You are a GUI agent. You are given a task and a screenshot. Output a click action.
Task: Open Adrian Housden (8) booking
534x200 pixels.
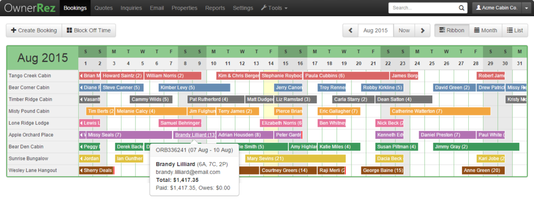tap(245, 135)
